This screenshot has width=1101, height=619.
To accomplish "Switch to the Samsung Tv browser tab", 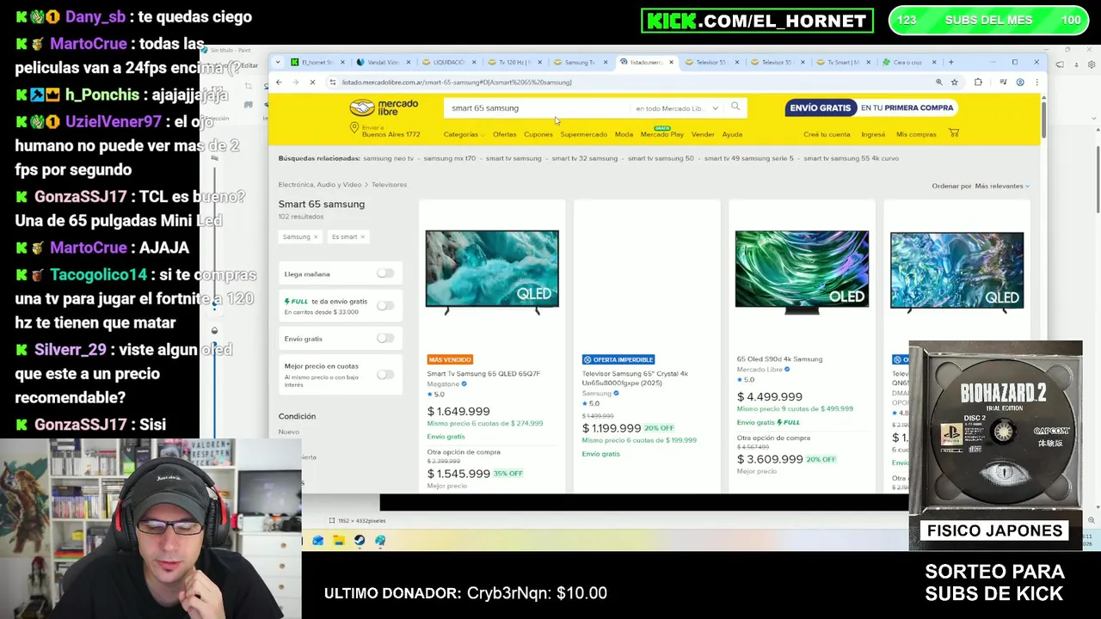I will 580,62.
